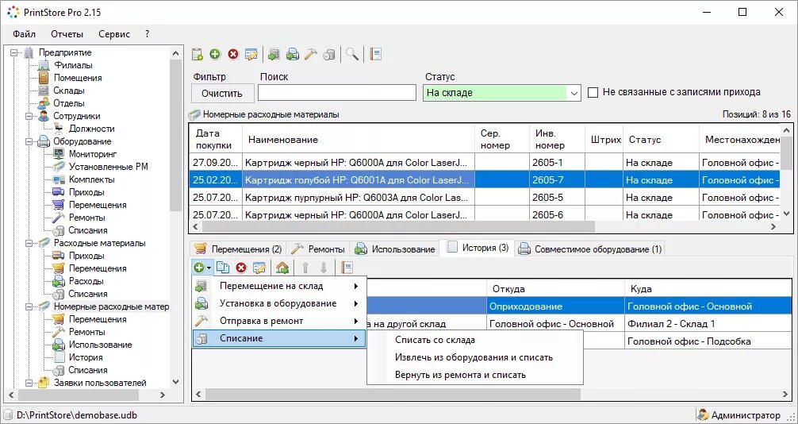Viewport: 798px width, 424px height.
Task: Click the Administrator user icon in status bar
Action: click(704, 415)
